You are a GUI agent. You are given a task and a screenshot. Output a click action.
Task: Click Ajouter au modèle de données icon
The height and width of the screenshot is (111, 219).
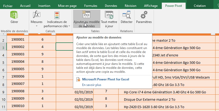click(x=86, y=15)
